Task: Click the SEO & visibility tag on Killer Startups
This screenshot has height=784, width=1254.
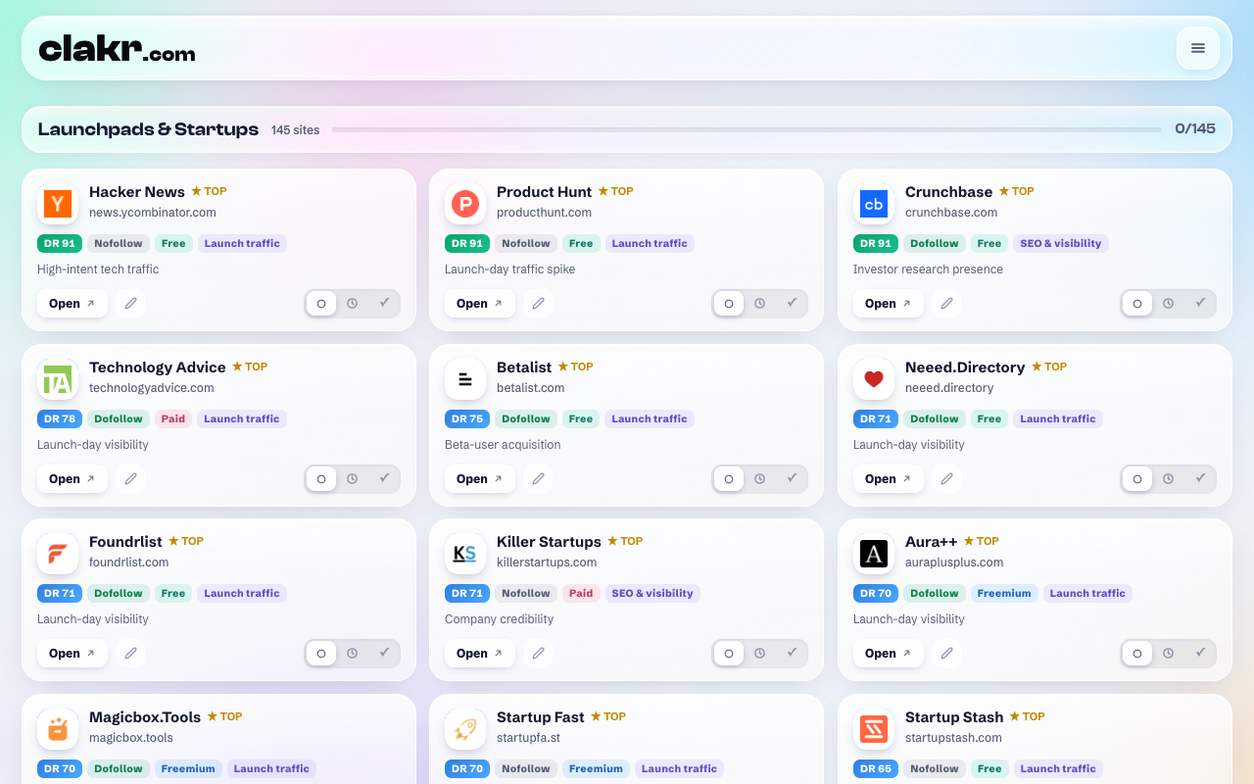Action: coord(652,594)
